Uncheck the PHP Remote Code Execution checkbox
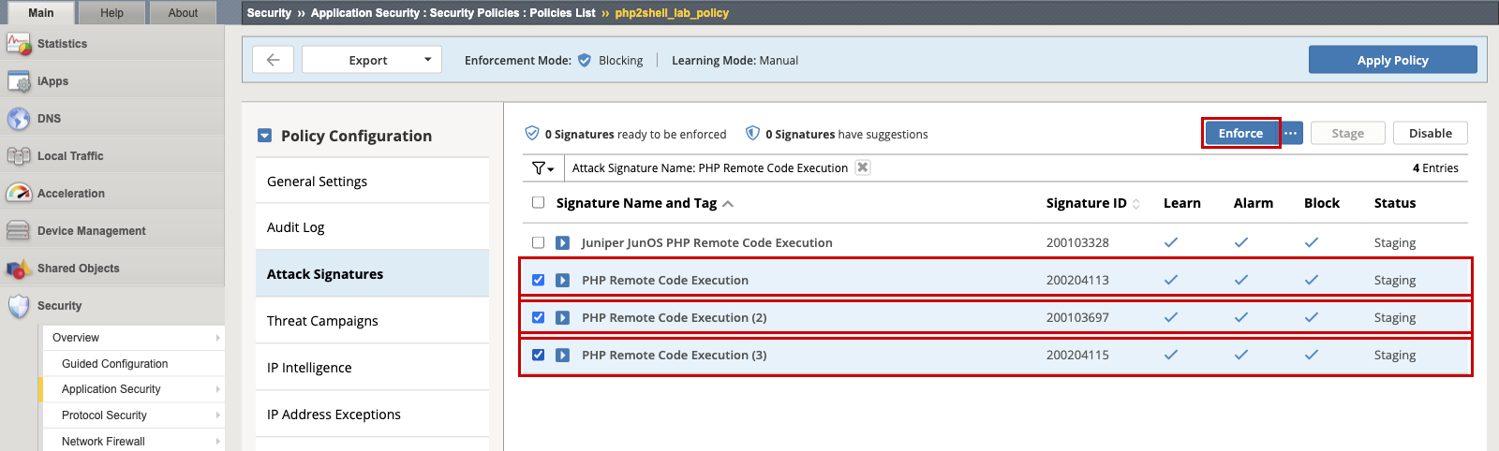Image resolution: width=1499 pixels, height=451 pixels. pos(538,280)
